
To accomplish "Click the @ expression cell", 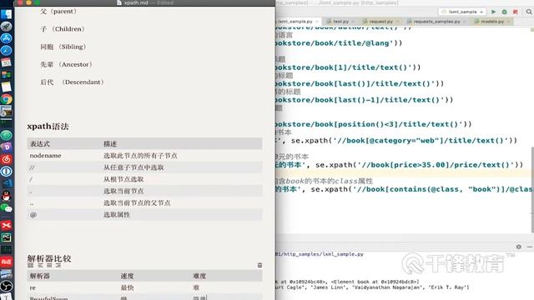I will tap(33, 215).
